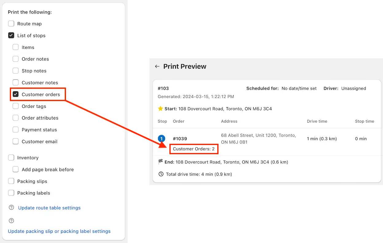This screenshot has width=383, height=243.
Task: Open Update packing slip or packing label settings
Action: (59, 231)
